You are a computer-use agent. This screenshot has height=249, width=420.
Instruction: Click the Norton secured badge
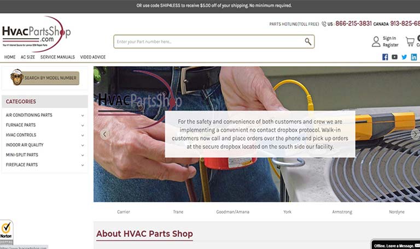click(x=7, y=232)
